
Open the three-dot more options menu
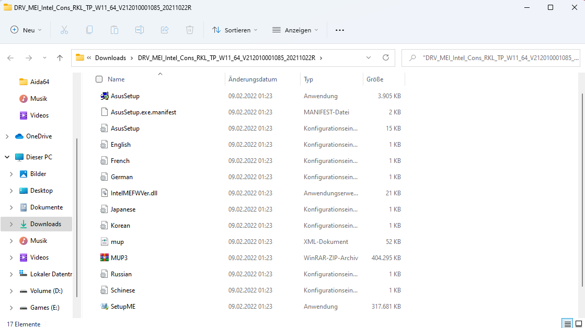pyautogui.click(x=339, y=30)
